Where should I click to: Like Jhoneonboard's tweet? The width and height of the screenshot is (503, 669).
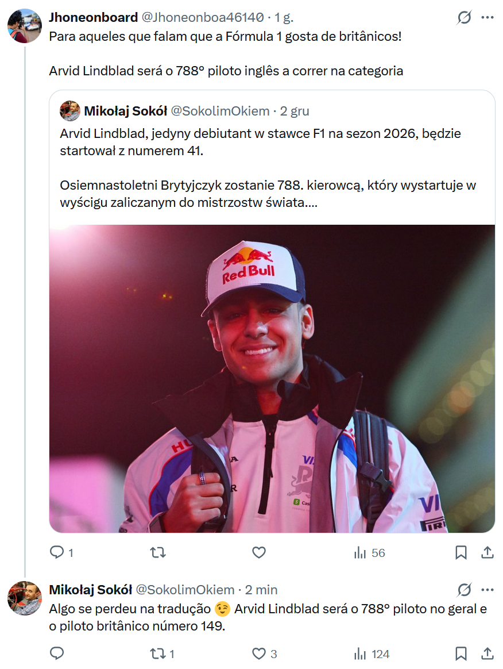259,553
